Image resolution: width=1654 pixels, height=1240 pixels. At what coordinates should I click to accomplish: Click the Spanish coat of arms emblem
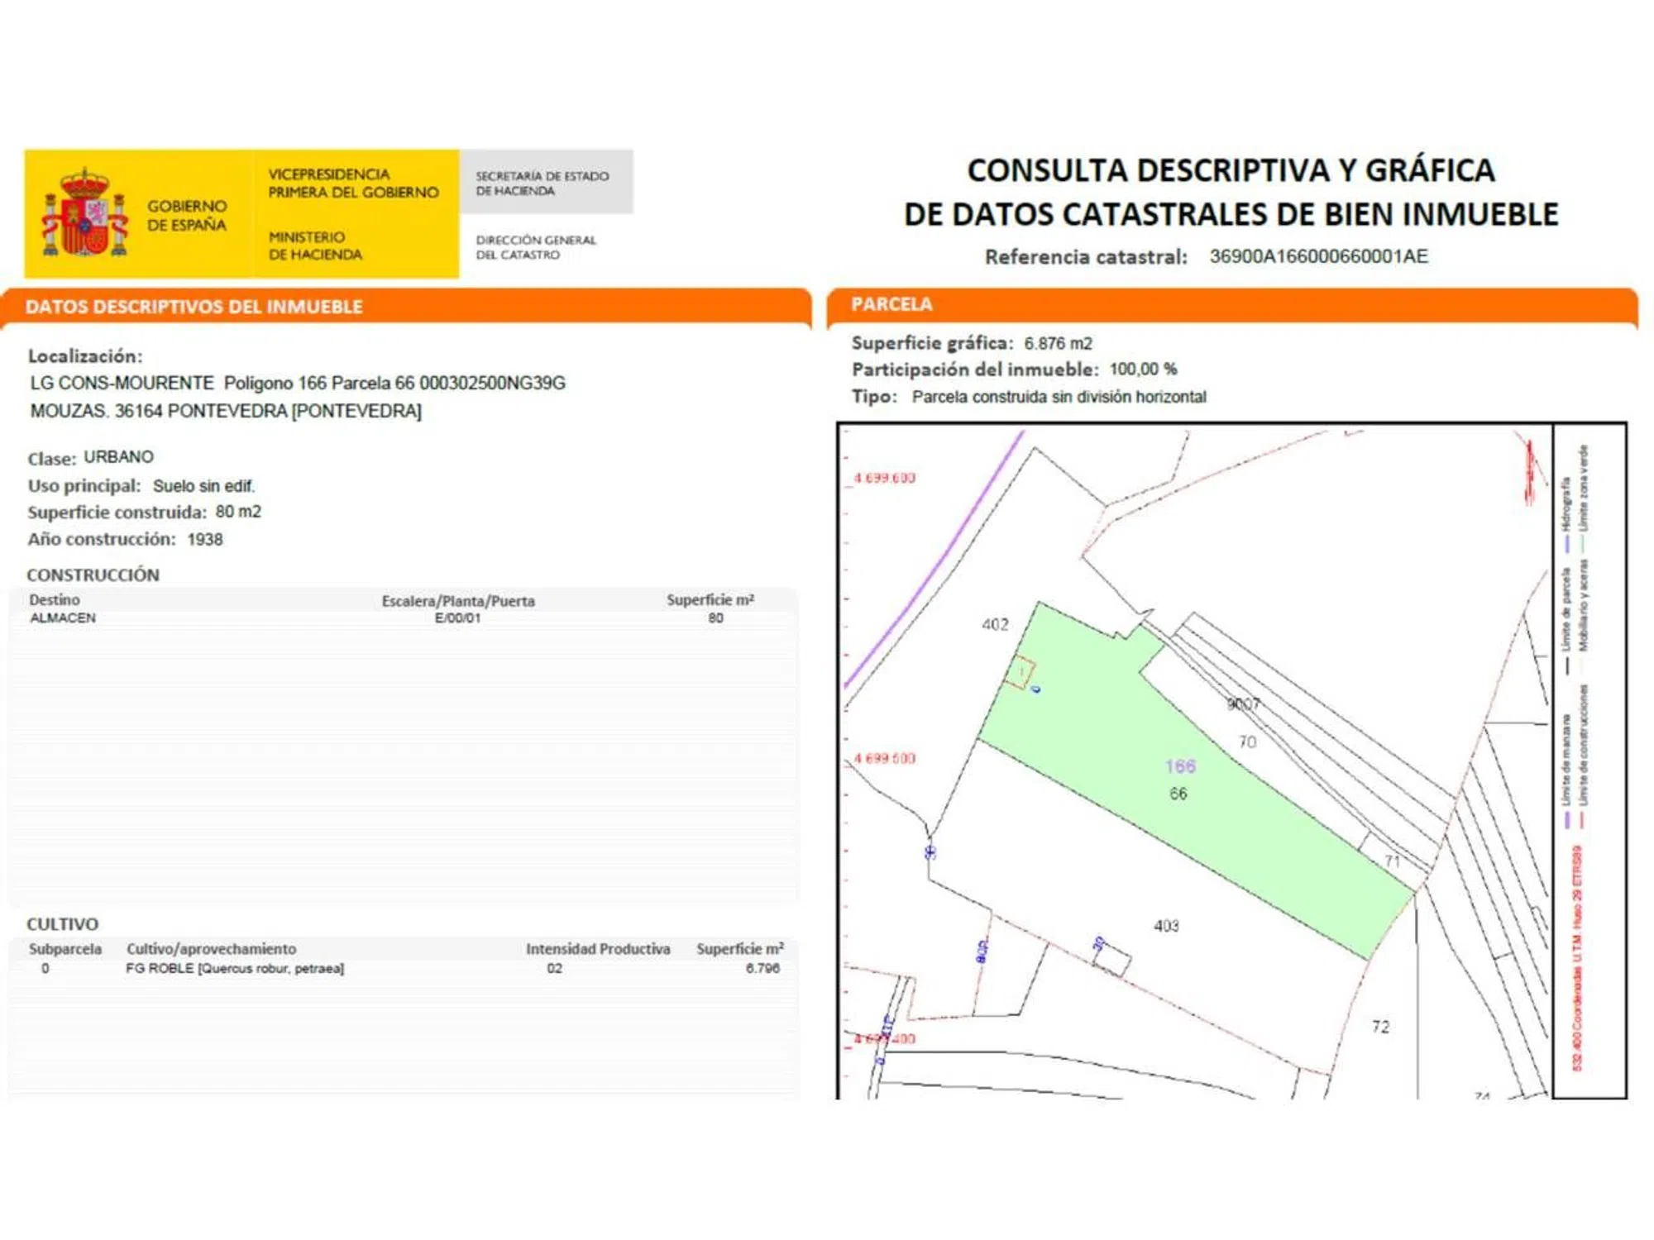click(85, 214)
